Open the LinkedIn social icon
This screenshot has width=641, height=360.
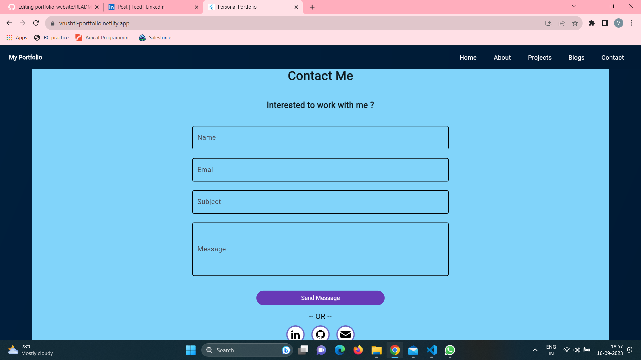295,334
